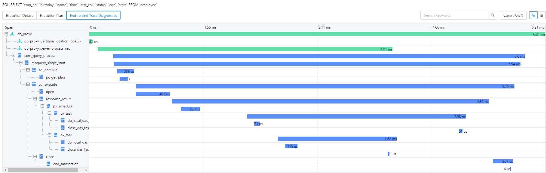Focus the Search Keywords input field
546x173 pixels.
(454, 15)
